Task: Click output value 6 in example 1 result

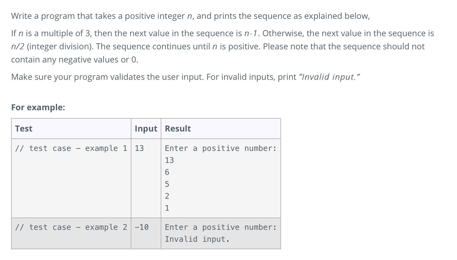Action: (x=167, y=172)
